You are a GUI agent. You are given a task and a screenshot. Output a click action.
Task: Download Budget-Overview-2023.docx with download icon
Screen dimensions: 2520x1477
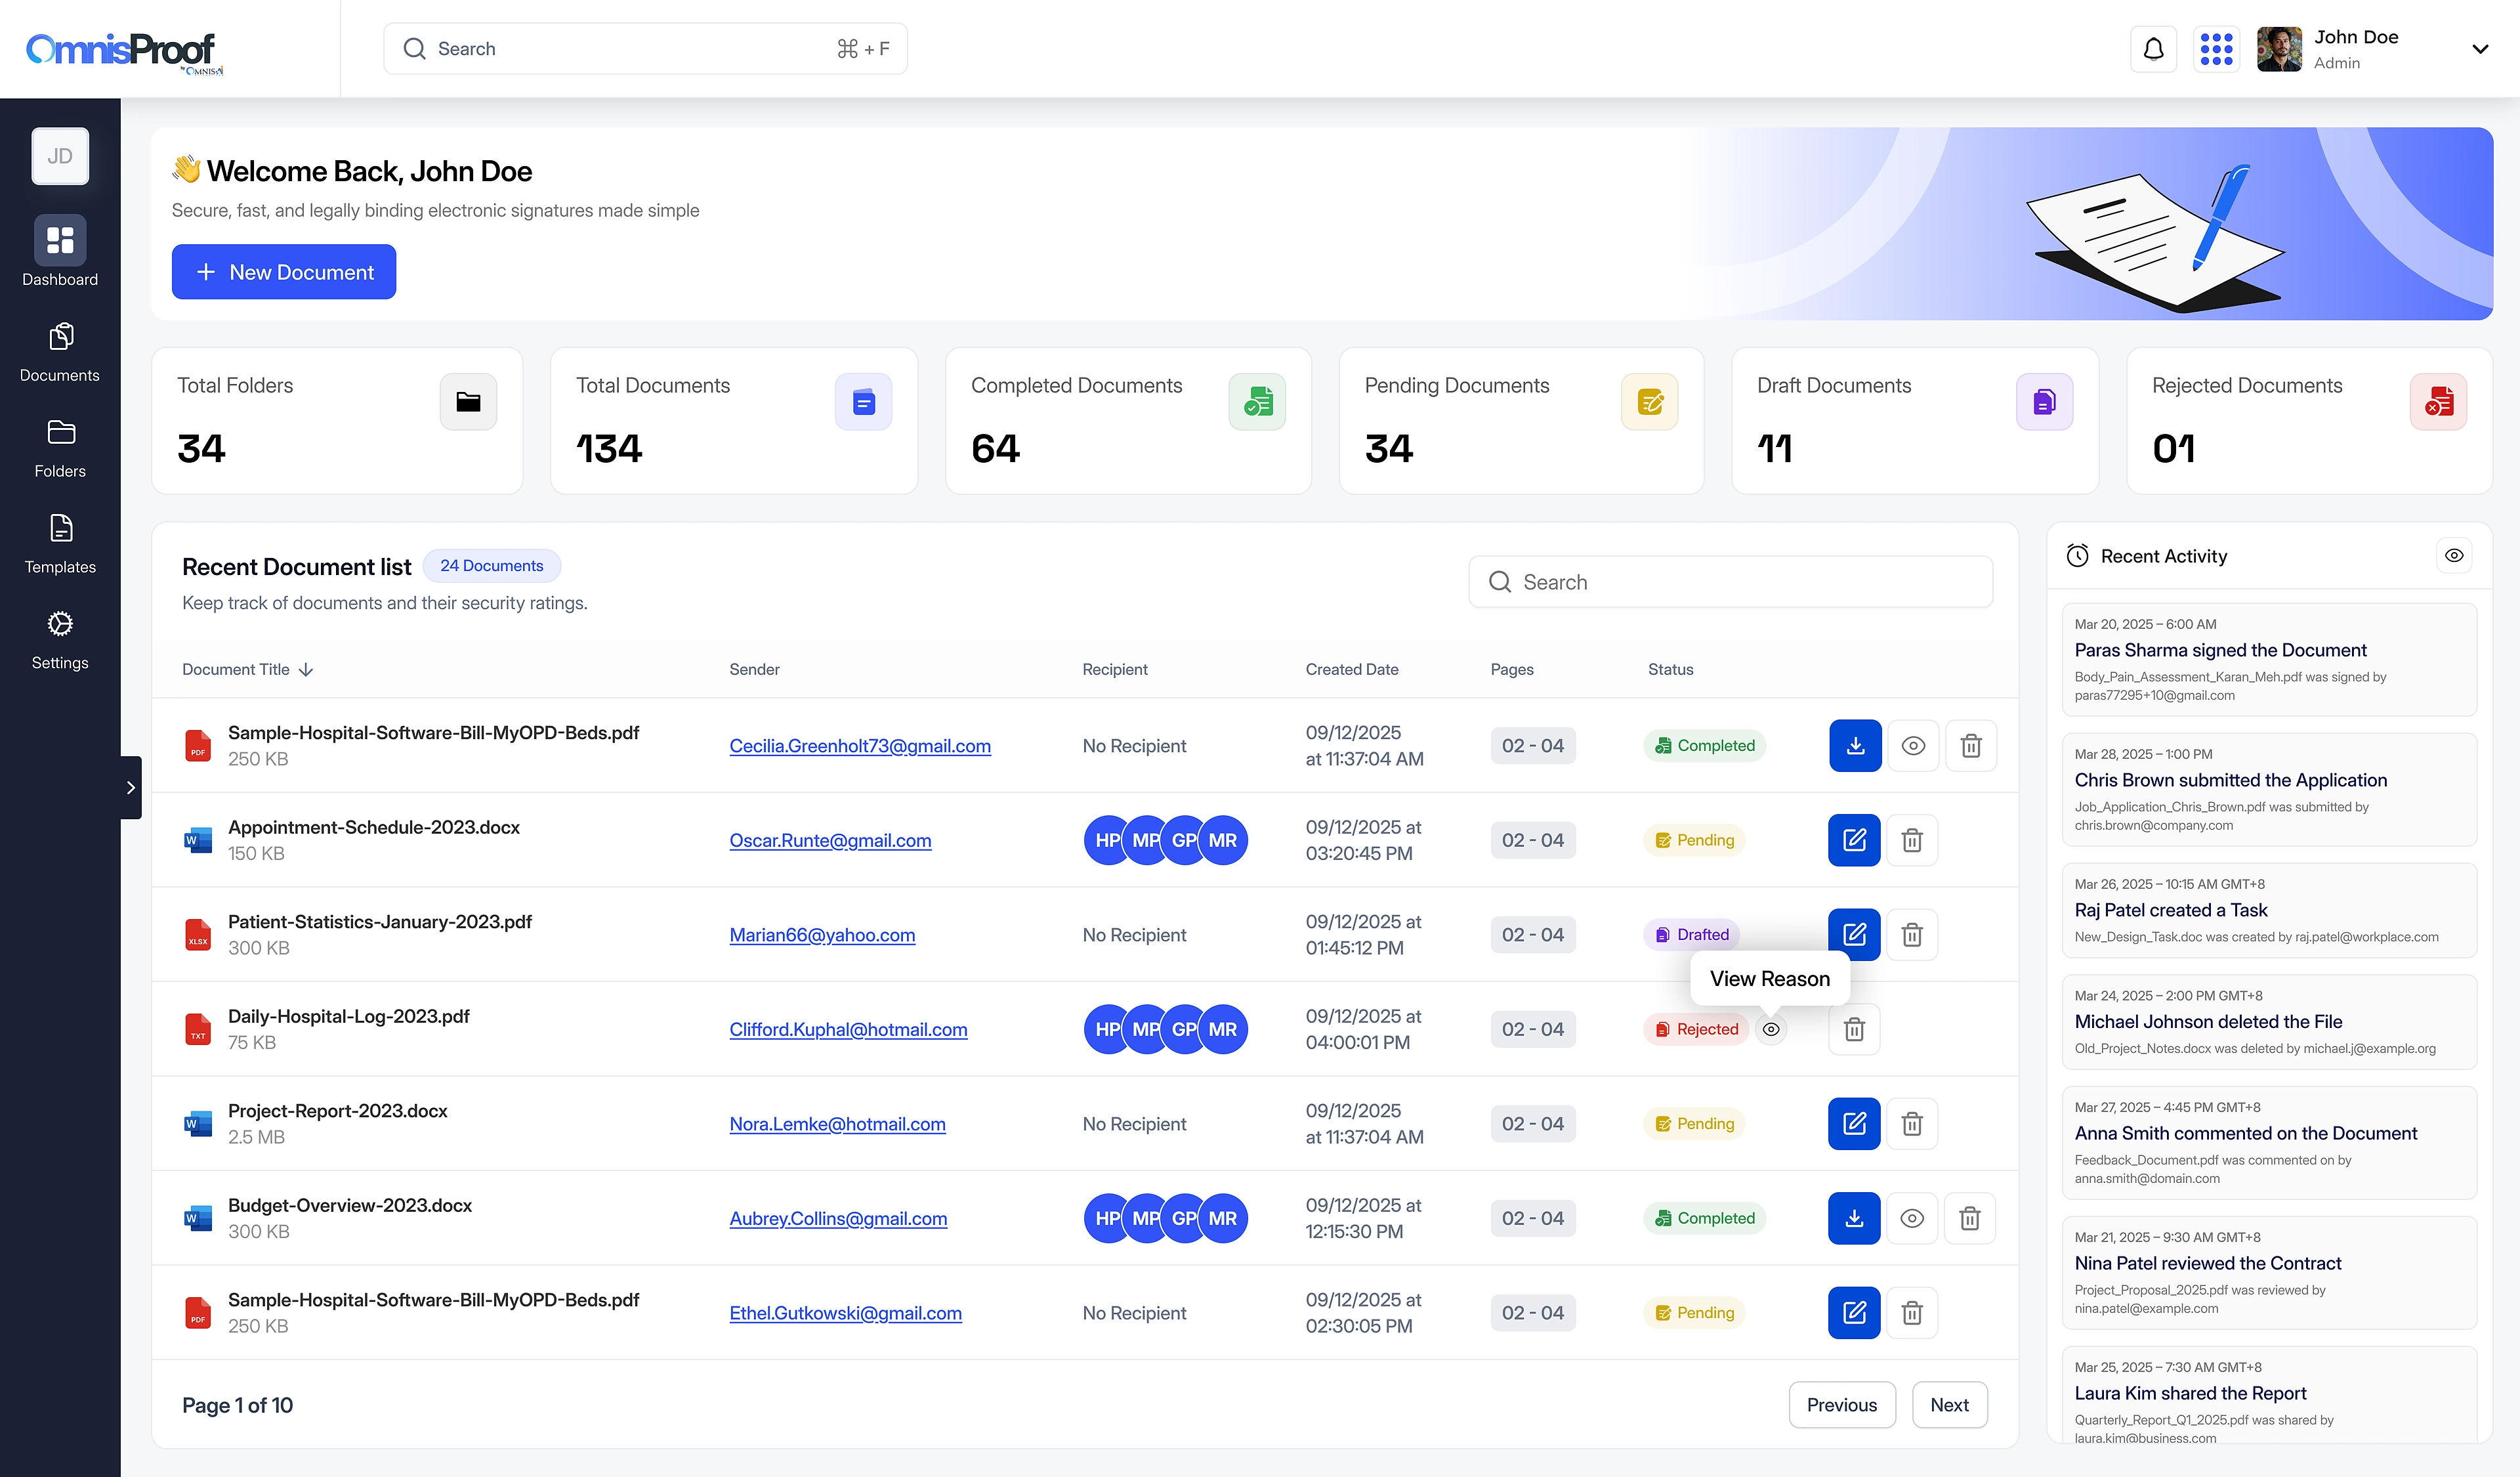click(x=1854, y=1218)
